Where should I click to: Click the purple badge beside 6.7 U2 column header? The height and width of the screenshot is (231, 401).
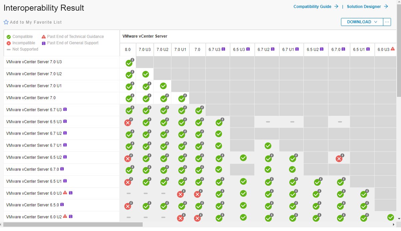pos(272,49)
